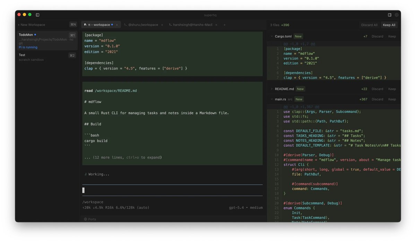Click the +396 total additions count
The image size is (416, 242).
pyautogui.click(x=285, y=25)
